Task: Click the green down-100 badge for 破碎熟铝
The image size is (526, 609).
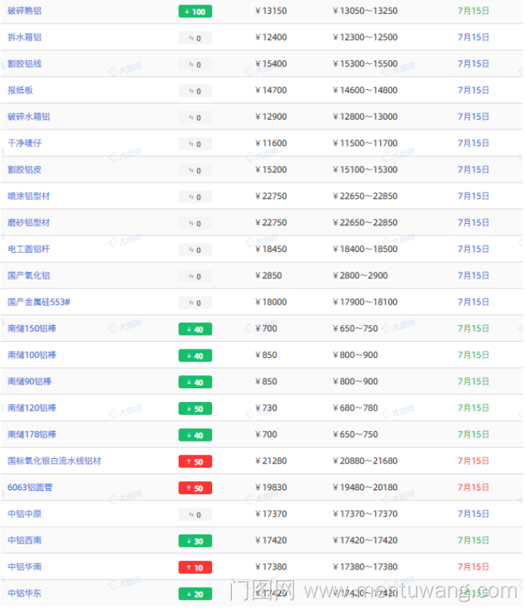Action: point(195,11)
